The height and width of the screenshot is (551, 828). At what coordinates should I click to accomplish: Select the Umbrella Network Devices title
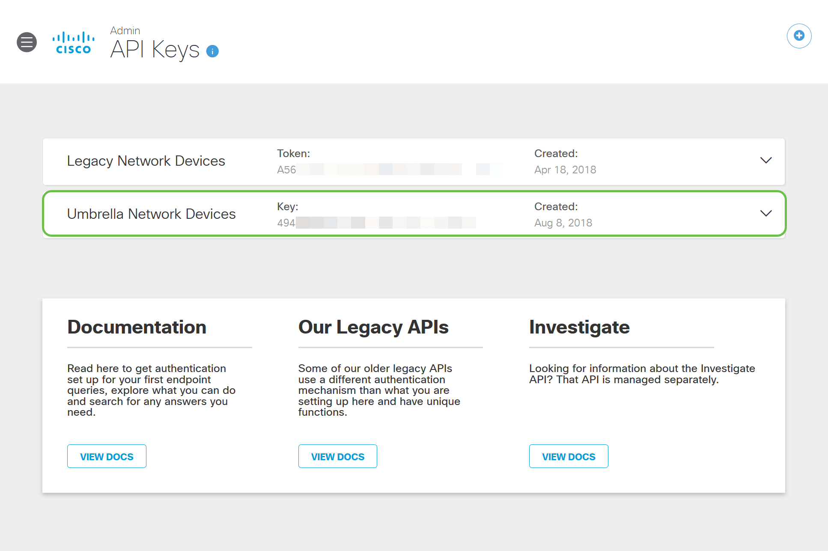(x=151, y=214)
